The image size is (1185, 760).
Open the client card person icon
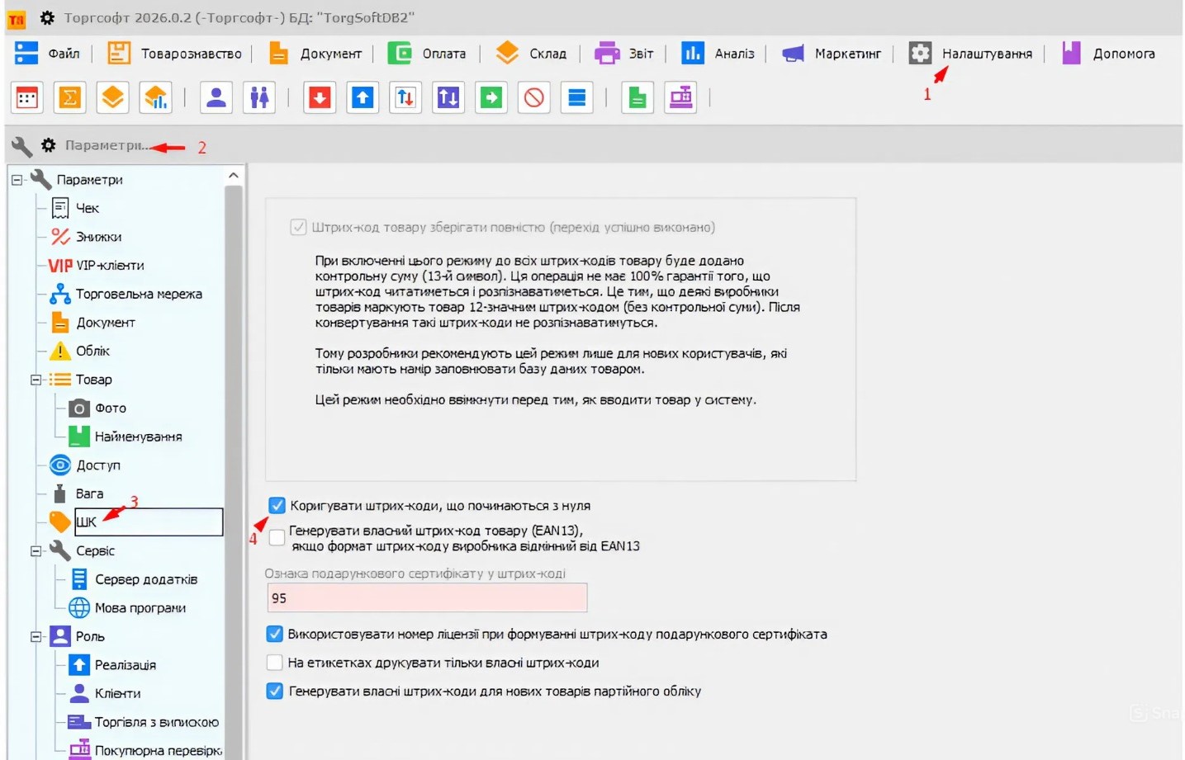[216, 97]
